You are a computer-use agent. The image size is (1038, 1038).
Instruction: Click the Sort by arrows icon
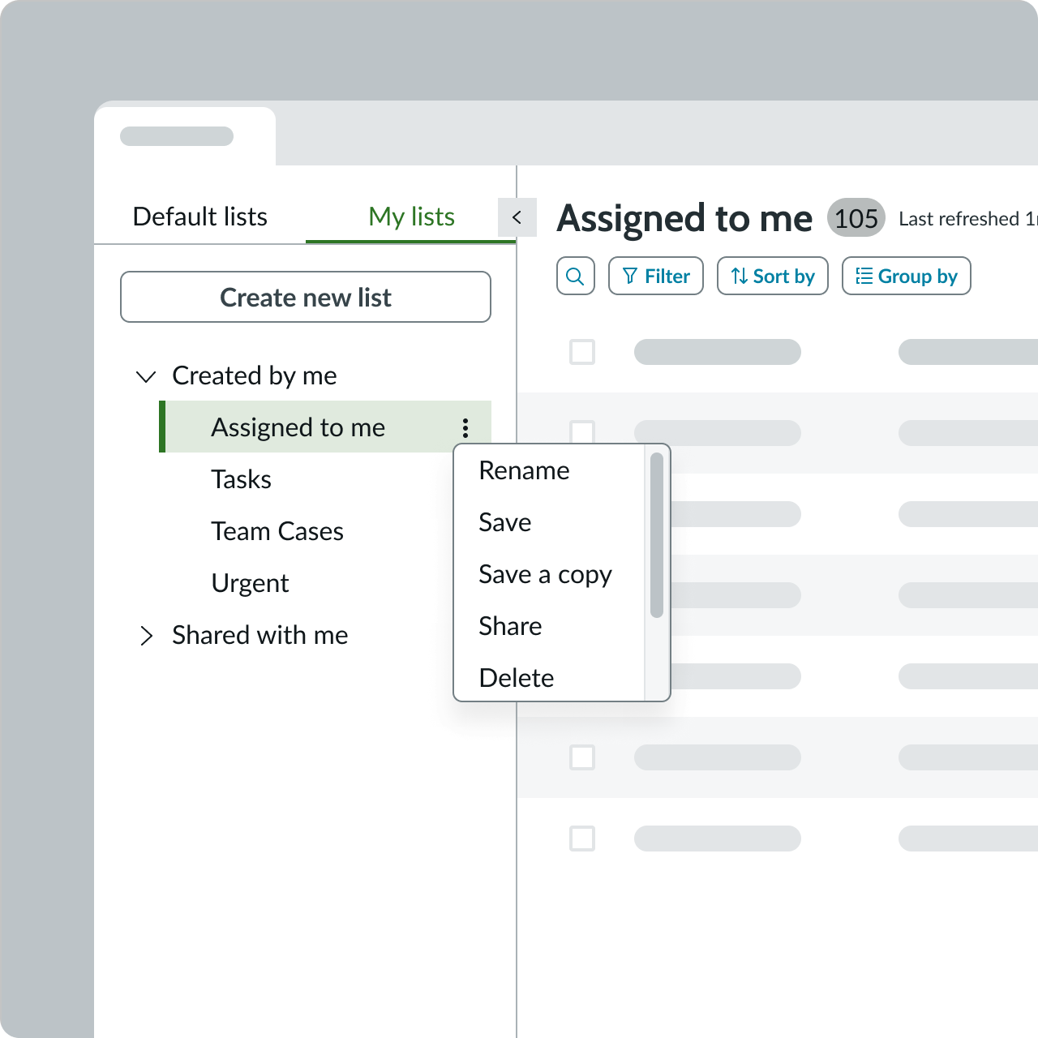[740, 276]
